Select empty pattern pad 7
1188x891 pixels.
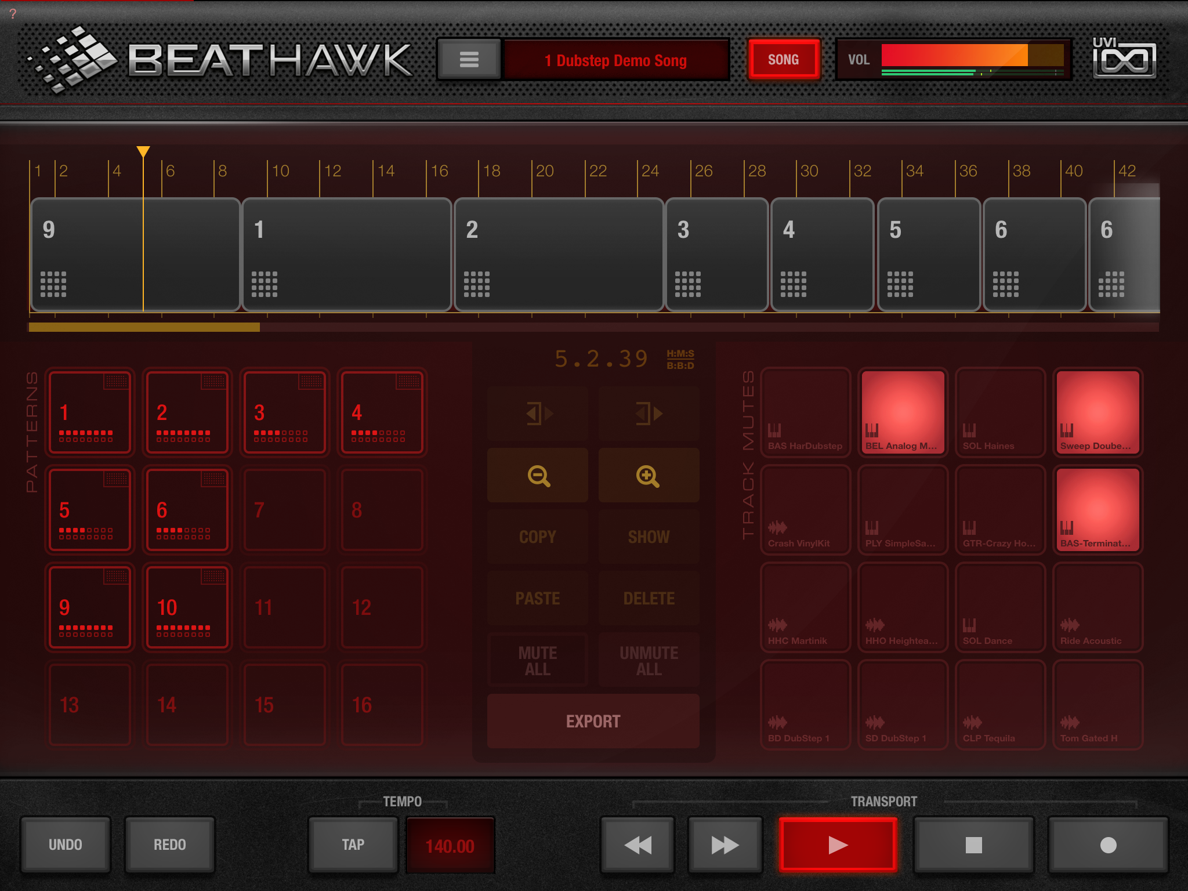(x=284, y=509)
